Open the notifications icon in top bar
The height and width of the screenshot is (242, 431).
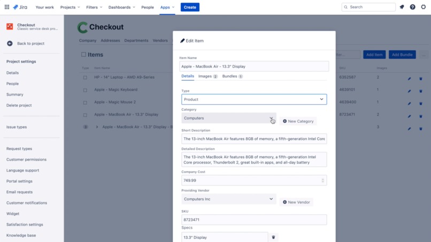[x=402, y=7]
